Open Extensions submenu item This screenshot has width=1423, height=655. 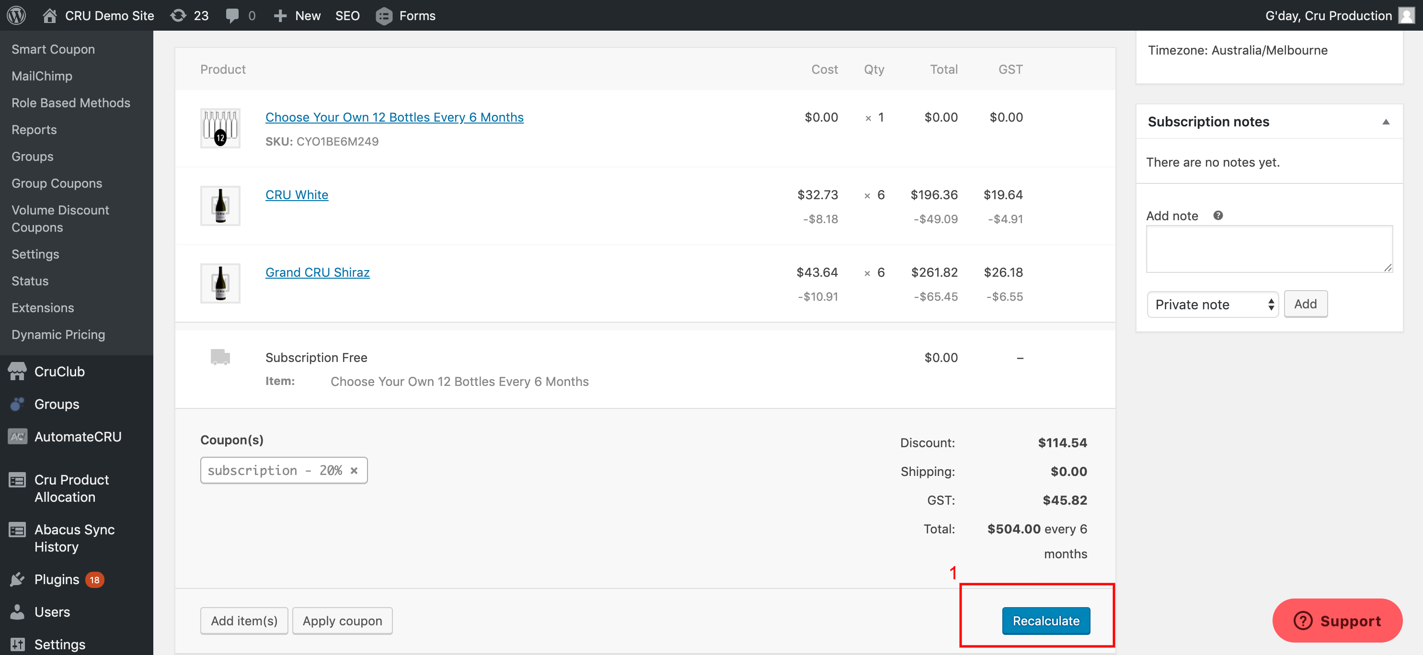tap(43, 308)
